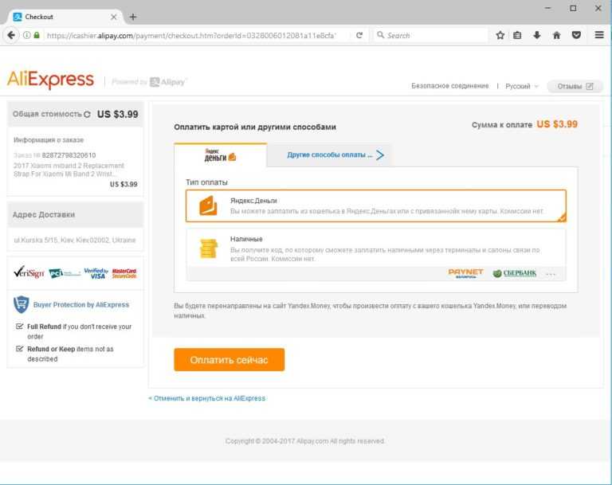Click the Copyright Alipay.com footer text
The width and height of the screenshot is (612, 485).
point(305,441)
